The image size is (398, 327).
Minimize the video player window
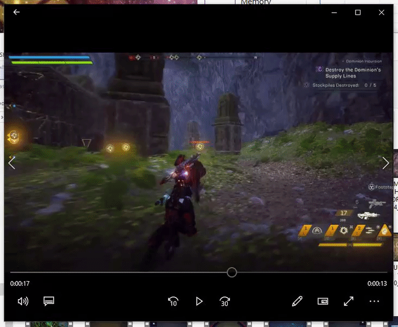click(x=334, y=13)
